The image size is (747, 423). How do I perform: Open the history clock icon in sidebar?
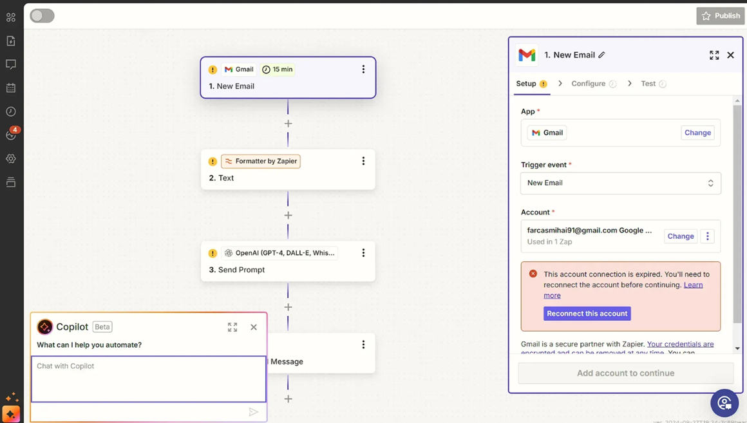pyautogui.click(x=11, y=111)
